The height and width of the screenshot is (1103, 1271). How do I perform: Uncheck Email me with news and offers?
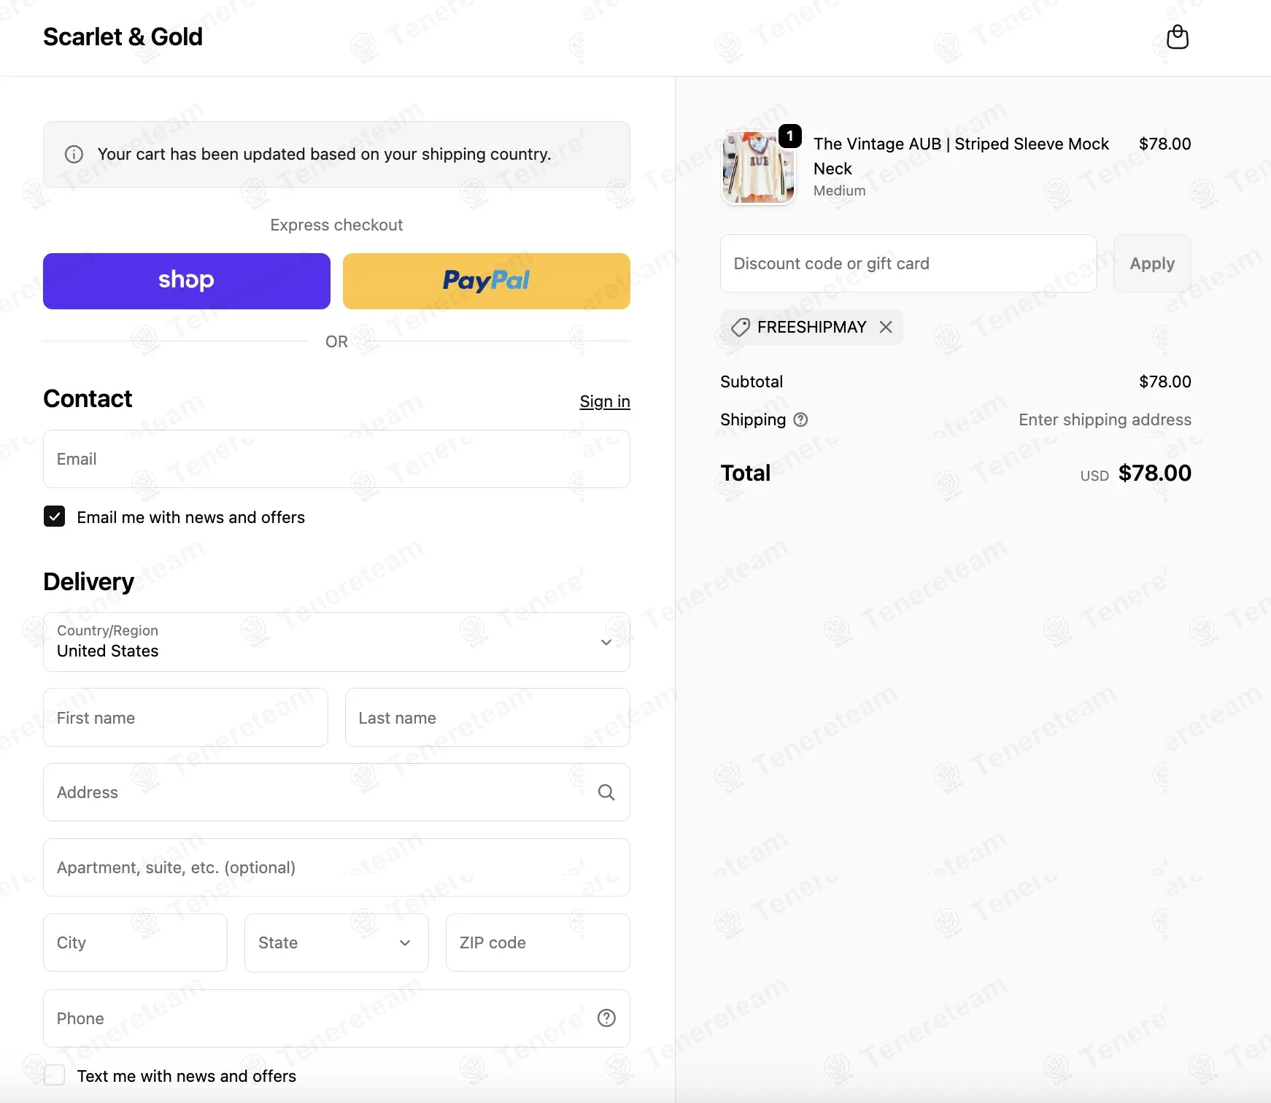pyautogui.click(x=54, y=516)
